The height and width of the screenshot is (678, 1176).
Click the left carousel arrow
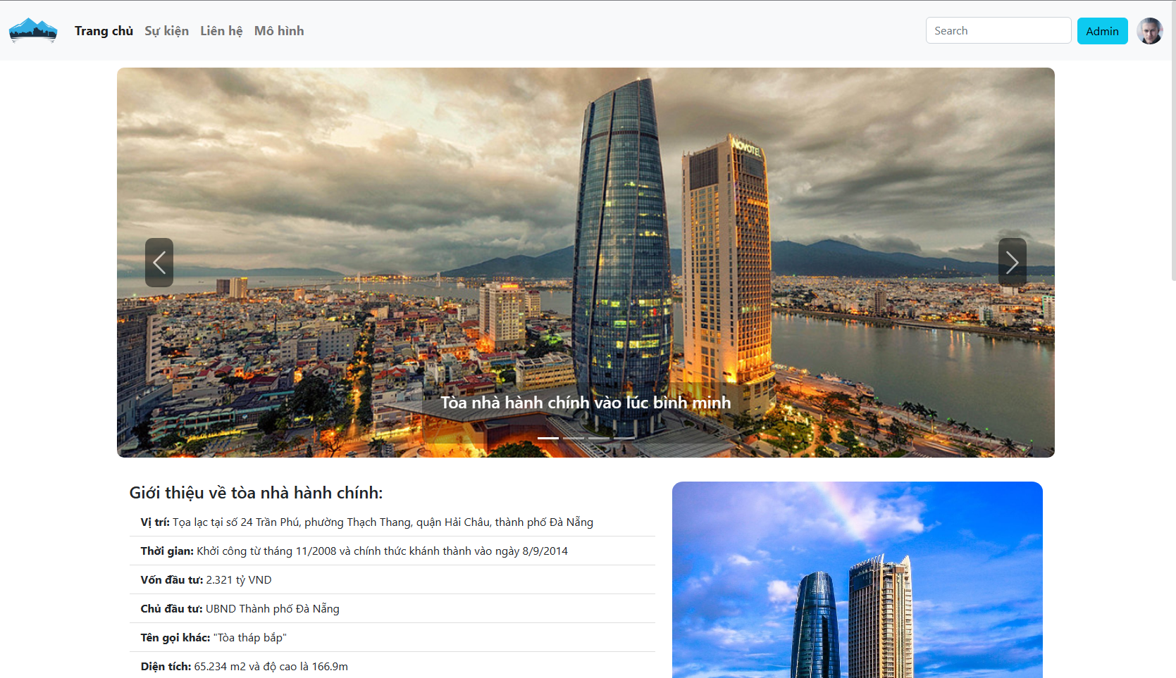(x=159, y=262)
